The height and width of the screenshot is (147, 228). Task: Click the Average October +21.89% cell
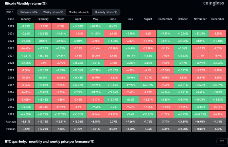[183, 121]
